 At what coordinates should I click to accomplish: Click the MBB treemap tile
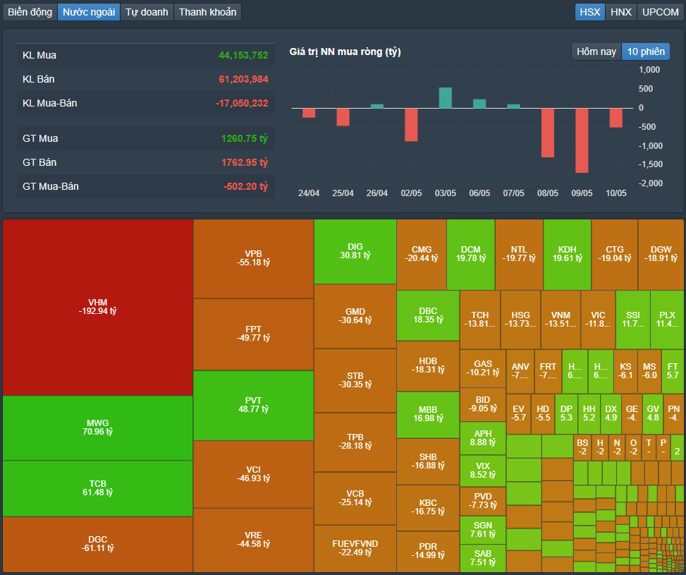tap(428, 414)
